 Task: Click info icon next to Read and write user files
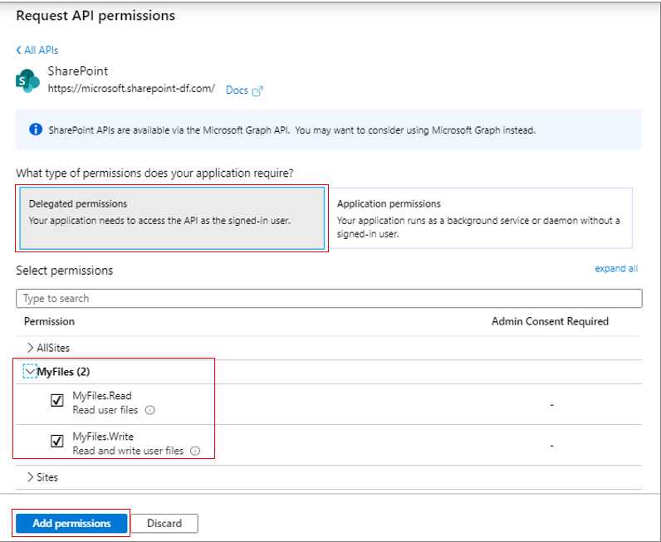(x=195, y=451)
